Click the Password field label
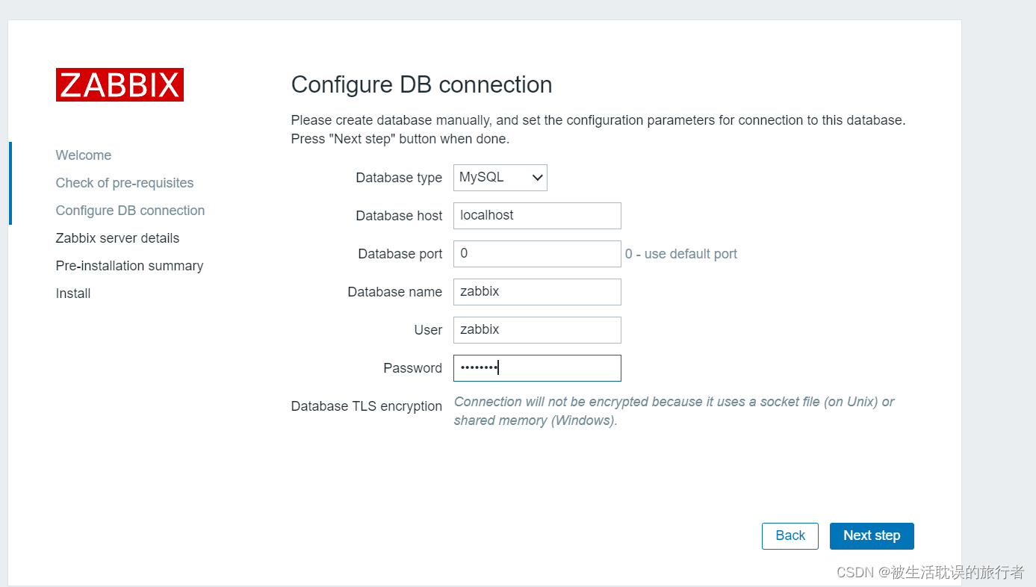Screen dimensions: 1036x587 [x=413, y=368]
